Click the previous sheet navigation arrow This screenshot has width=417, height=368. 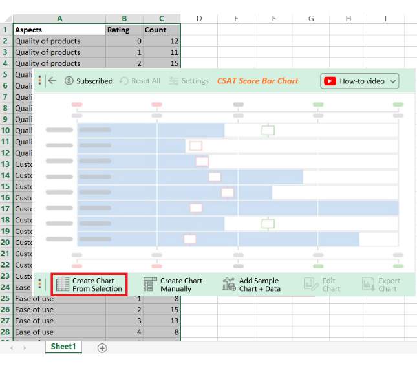tap(12, 348)
